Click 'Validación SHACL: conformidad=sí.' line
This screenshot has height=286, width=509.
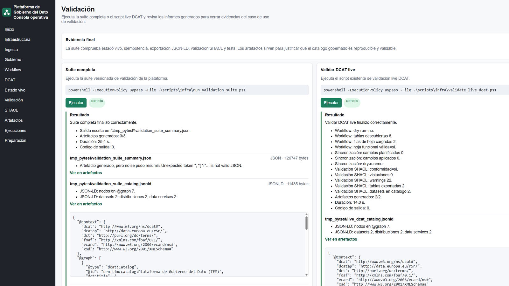click(366, 169)
